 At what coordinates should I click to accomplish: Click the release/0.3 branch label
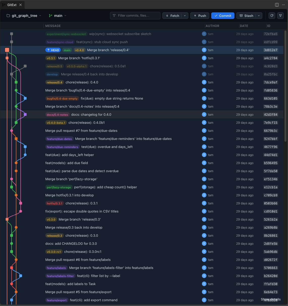click(x=54, y=236)
